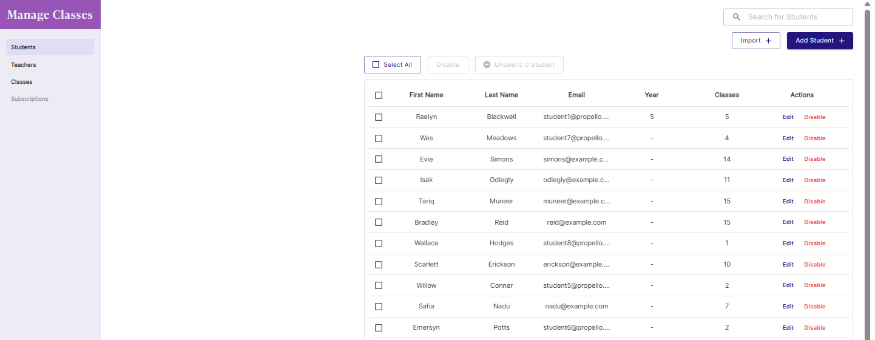The height and width of the screenshot is (340, 875).
Task: Tick the Select All checkbox icon
Action: pos(376,65)
